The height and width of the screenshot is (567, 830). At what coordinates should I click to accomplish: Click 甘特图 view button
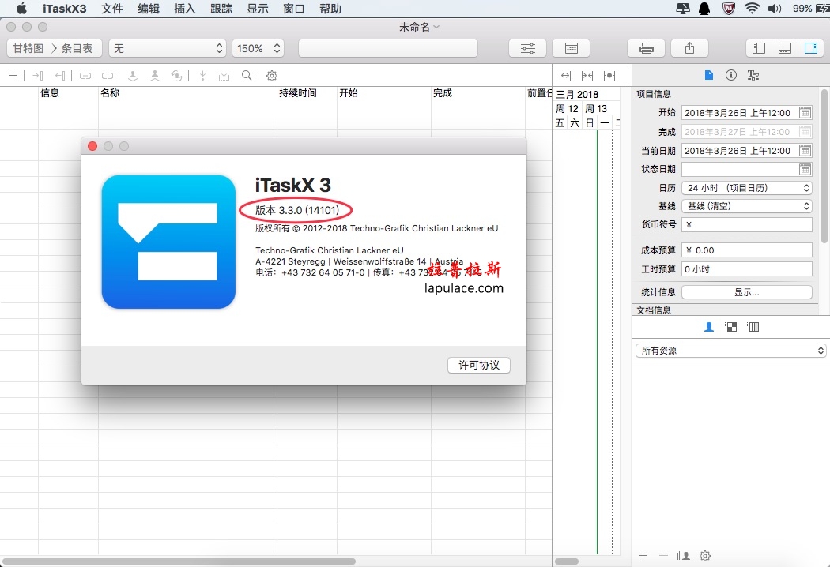(x=28, y=48)
